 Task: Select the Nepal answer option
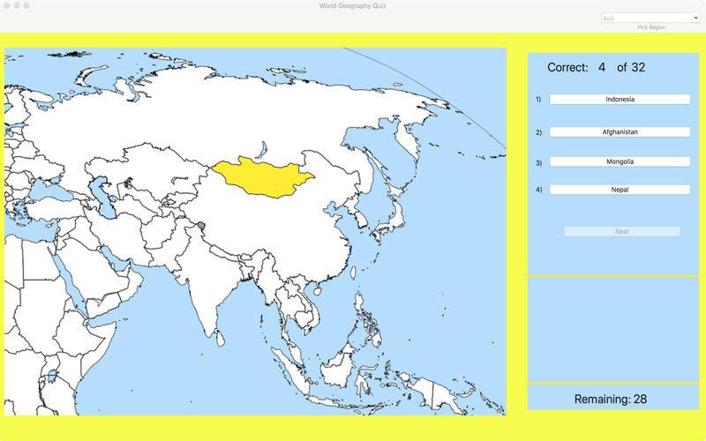[x=620, y=190]
